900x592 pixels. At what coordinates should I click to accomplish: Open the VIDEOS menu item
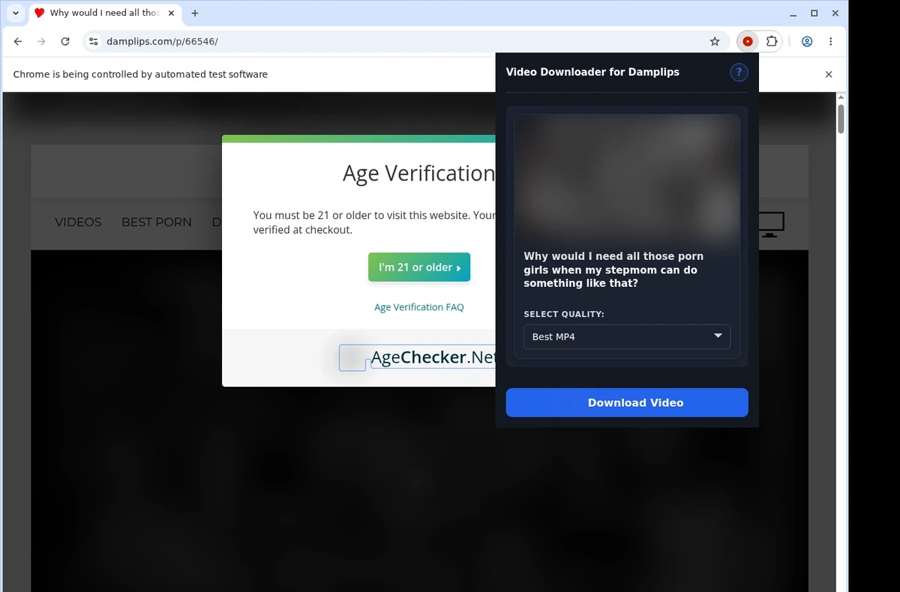(x=78, y=222)
